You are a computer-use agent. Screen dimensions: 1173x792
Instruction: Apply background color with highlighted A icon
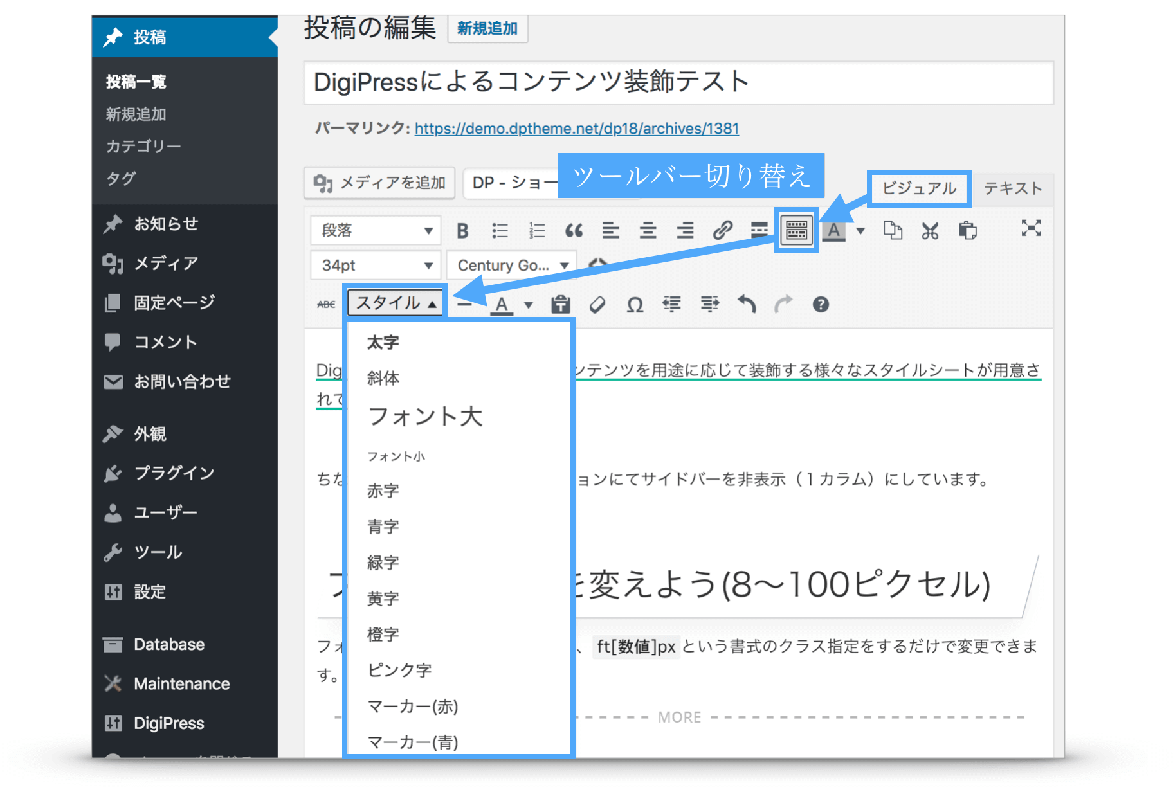pos(834,230)
